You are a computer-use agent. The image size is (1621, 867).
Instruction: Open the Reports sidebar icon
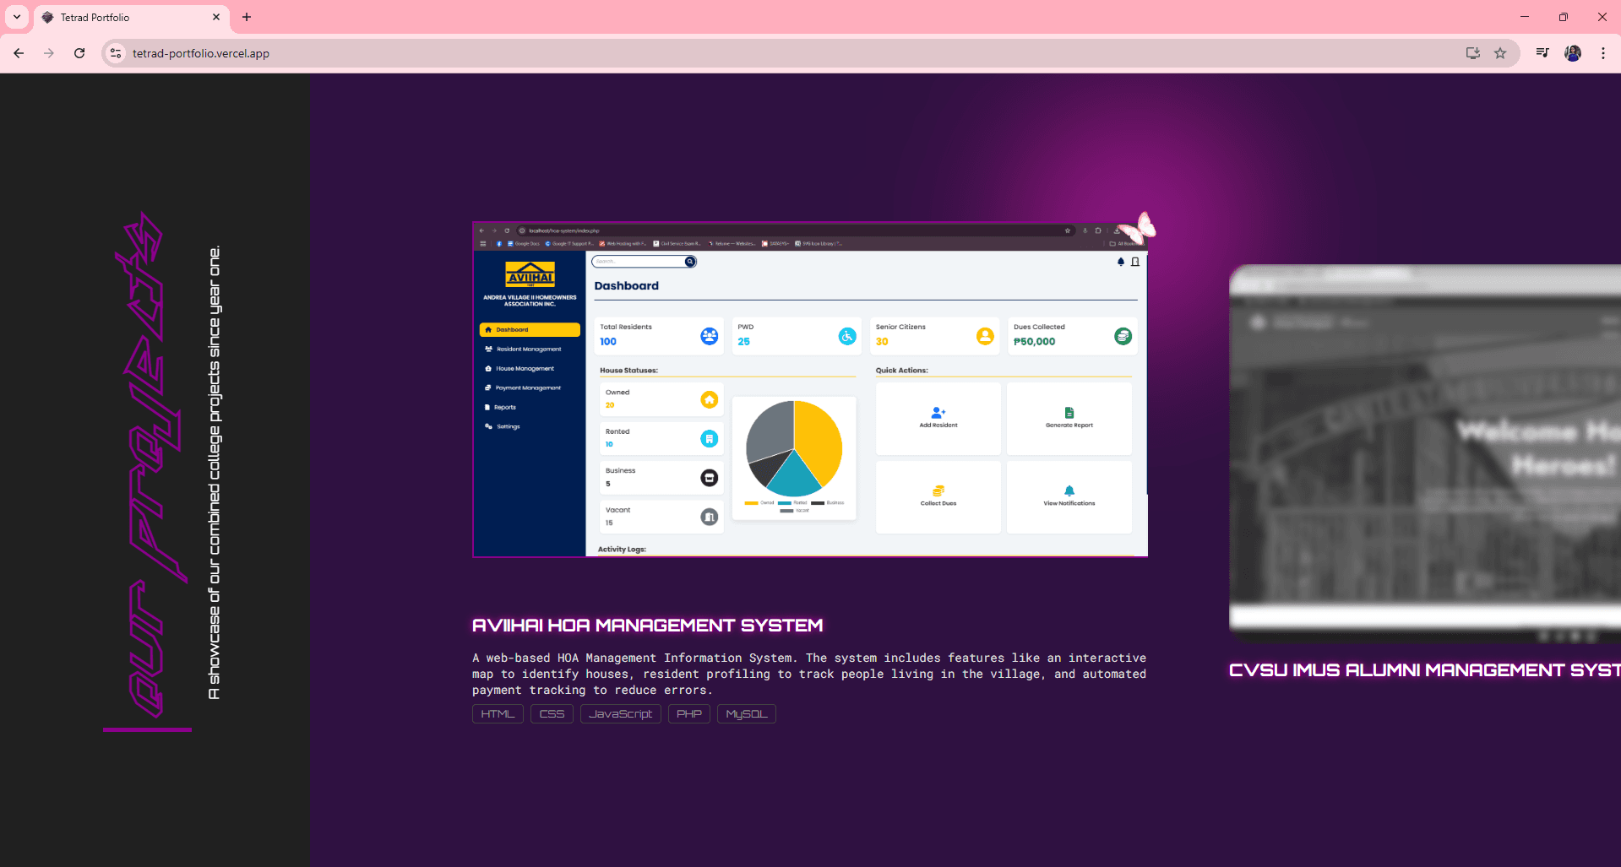point(487,407)
